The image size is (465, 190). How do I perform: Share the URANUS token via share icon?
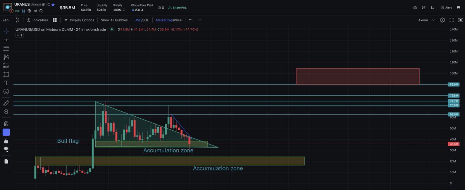48,4
